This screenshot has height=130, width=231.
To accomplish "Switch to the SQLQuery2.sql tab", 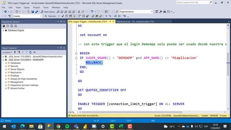I will click(x=135, y=22).
